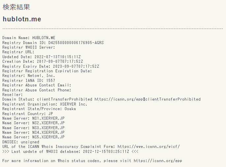Click the NS1.XSERVER.JP name server entry
This screenshot has width=226, height=167.
pos(48,118)
